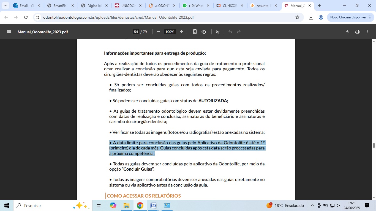Zoom out the PDF with minus button

point(158,32)
